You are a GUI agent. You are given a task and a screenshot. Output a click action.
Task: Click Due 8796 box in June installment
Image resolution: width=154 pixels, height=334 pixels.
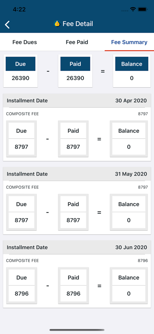pos(21,286)
